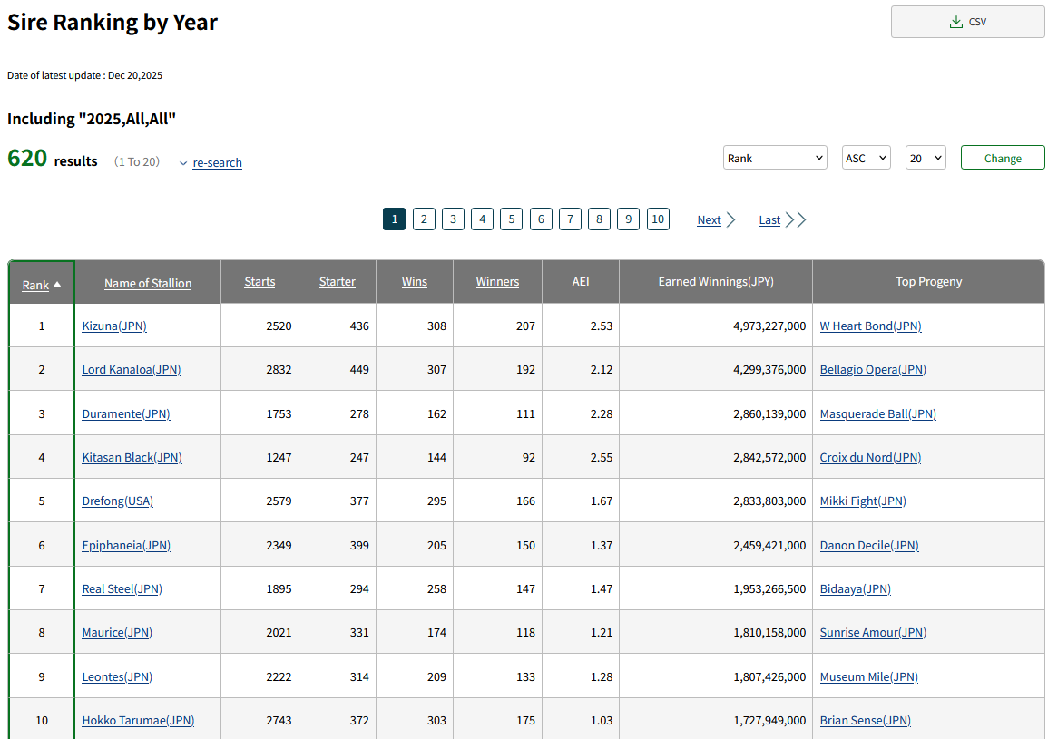
Task: Open stallion Maurice(JPN) link
Action: [117, 633]
